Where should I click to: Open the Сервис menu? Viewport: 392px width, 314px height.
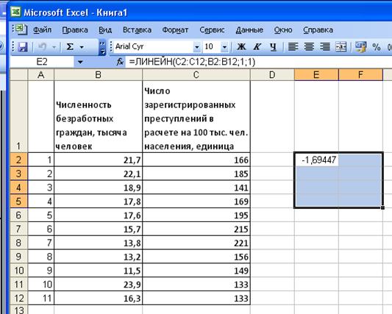click(212, 29)
